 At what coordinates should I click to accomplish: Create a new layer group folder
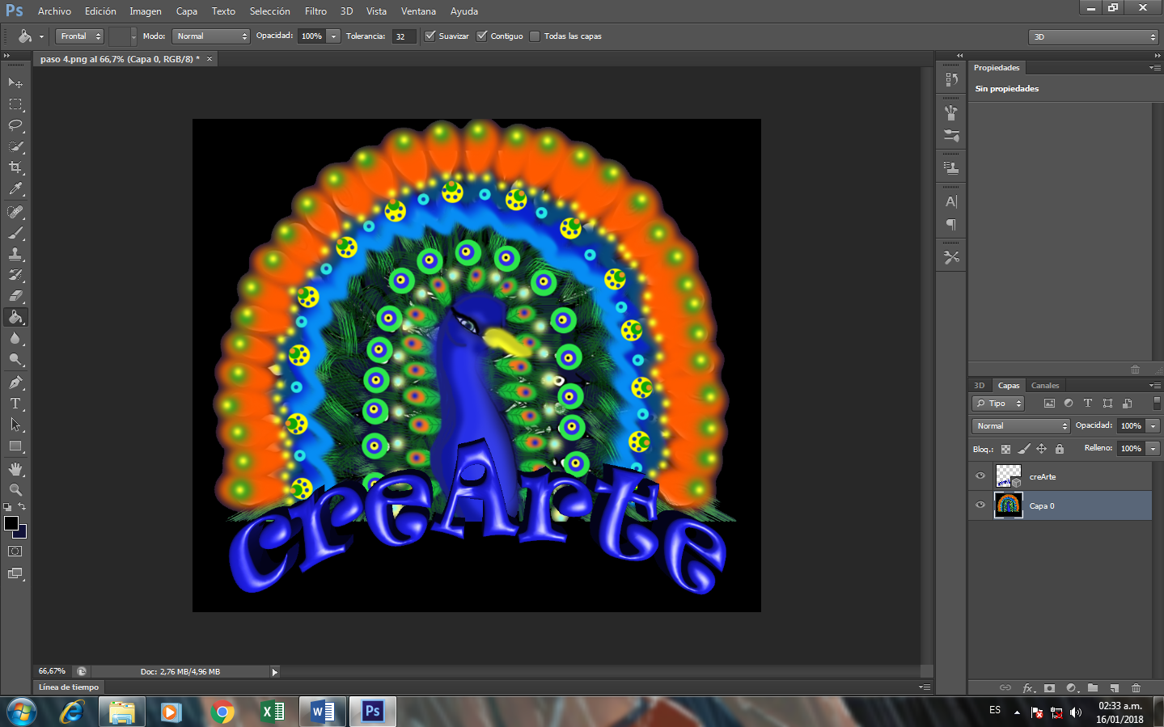pos(1093,688)
